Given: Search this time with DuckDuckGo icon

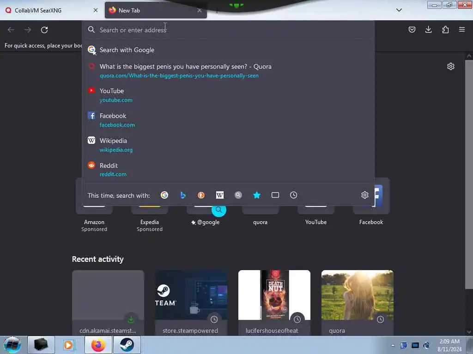Looking at the screenshot, I should (x=201, y=195).
